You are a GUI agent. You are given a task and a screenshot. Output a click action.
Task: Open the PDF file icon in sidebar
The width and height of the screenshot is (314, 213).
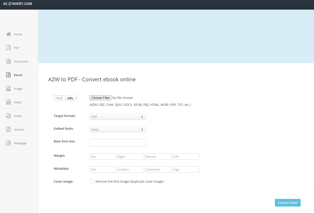(9, 48)
